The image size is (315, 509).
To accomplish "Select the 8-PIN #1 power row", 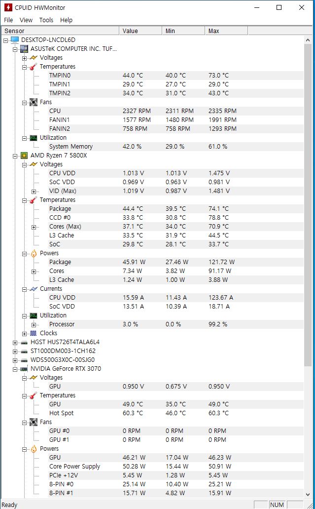I will click(x=175, y=493).
